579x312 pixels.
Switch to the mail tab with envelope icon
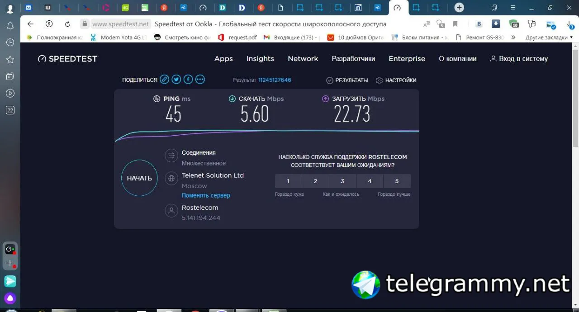coord(28,7)
